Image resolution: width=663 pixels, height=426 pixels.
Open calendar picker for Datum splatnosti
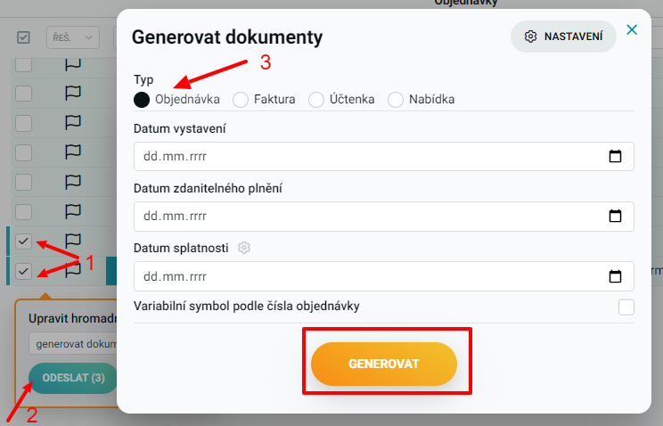[x=615, y=276]
